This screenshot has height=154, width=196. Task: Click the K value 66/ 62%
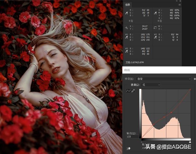[174, 18]
